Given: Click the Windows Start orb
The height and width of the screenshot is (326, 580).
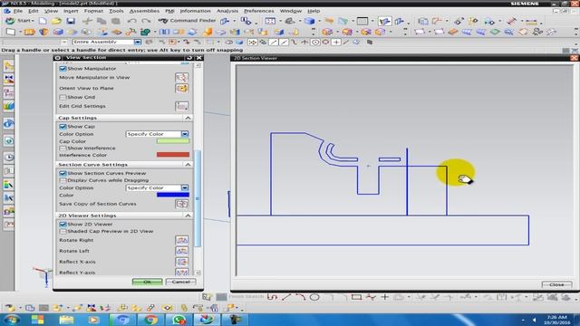Looking at the screenshot, I should pyautogui.click(x=12, y=320).
